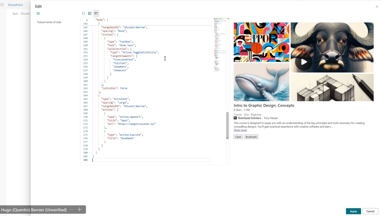This screenshot has width=382, height=216.
Task: Click the "spacing": "Large" line
Action: coord(115,103)
